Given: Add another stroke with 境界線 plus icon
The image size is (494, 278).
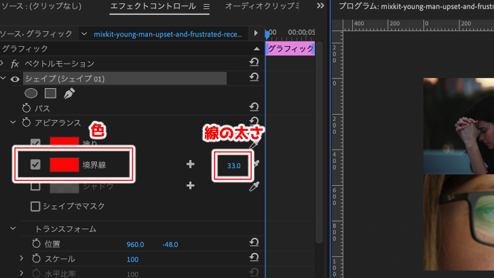Looking at the screenshot, I should tap(190, 164).
